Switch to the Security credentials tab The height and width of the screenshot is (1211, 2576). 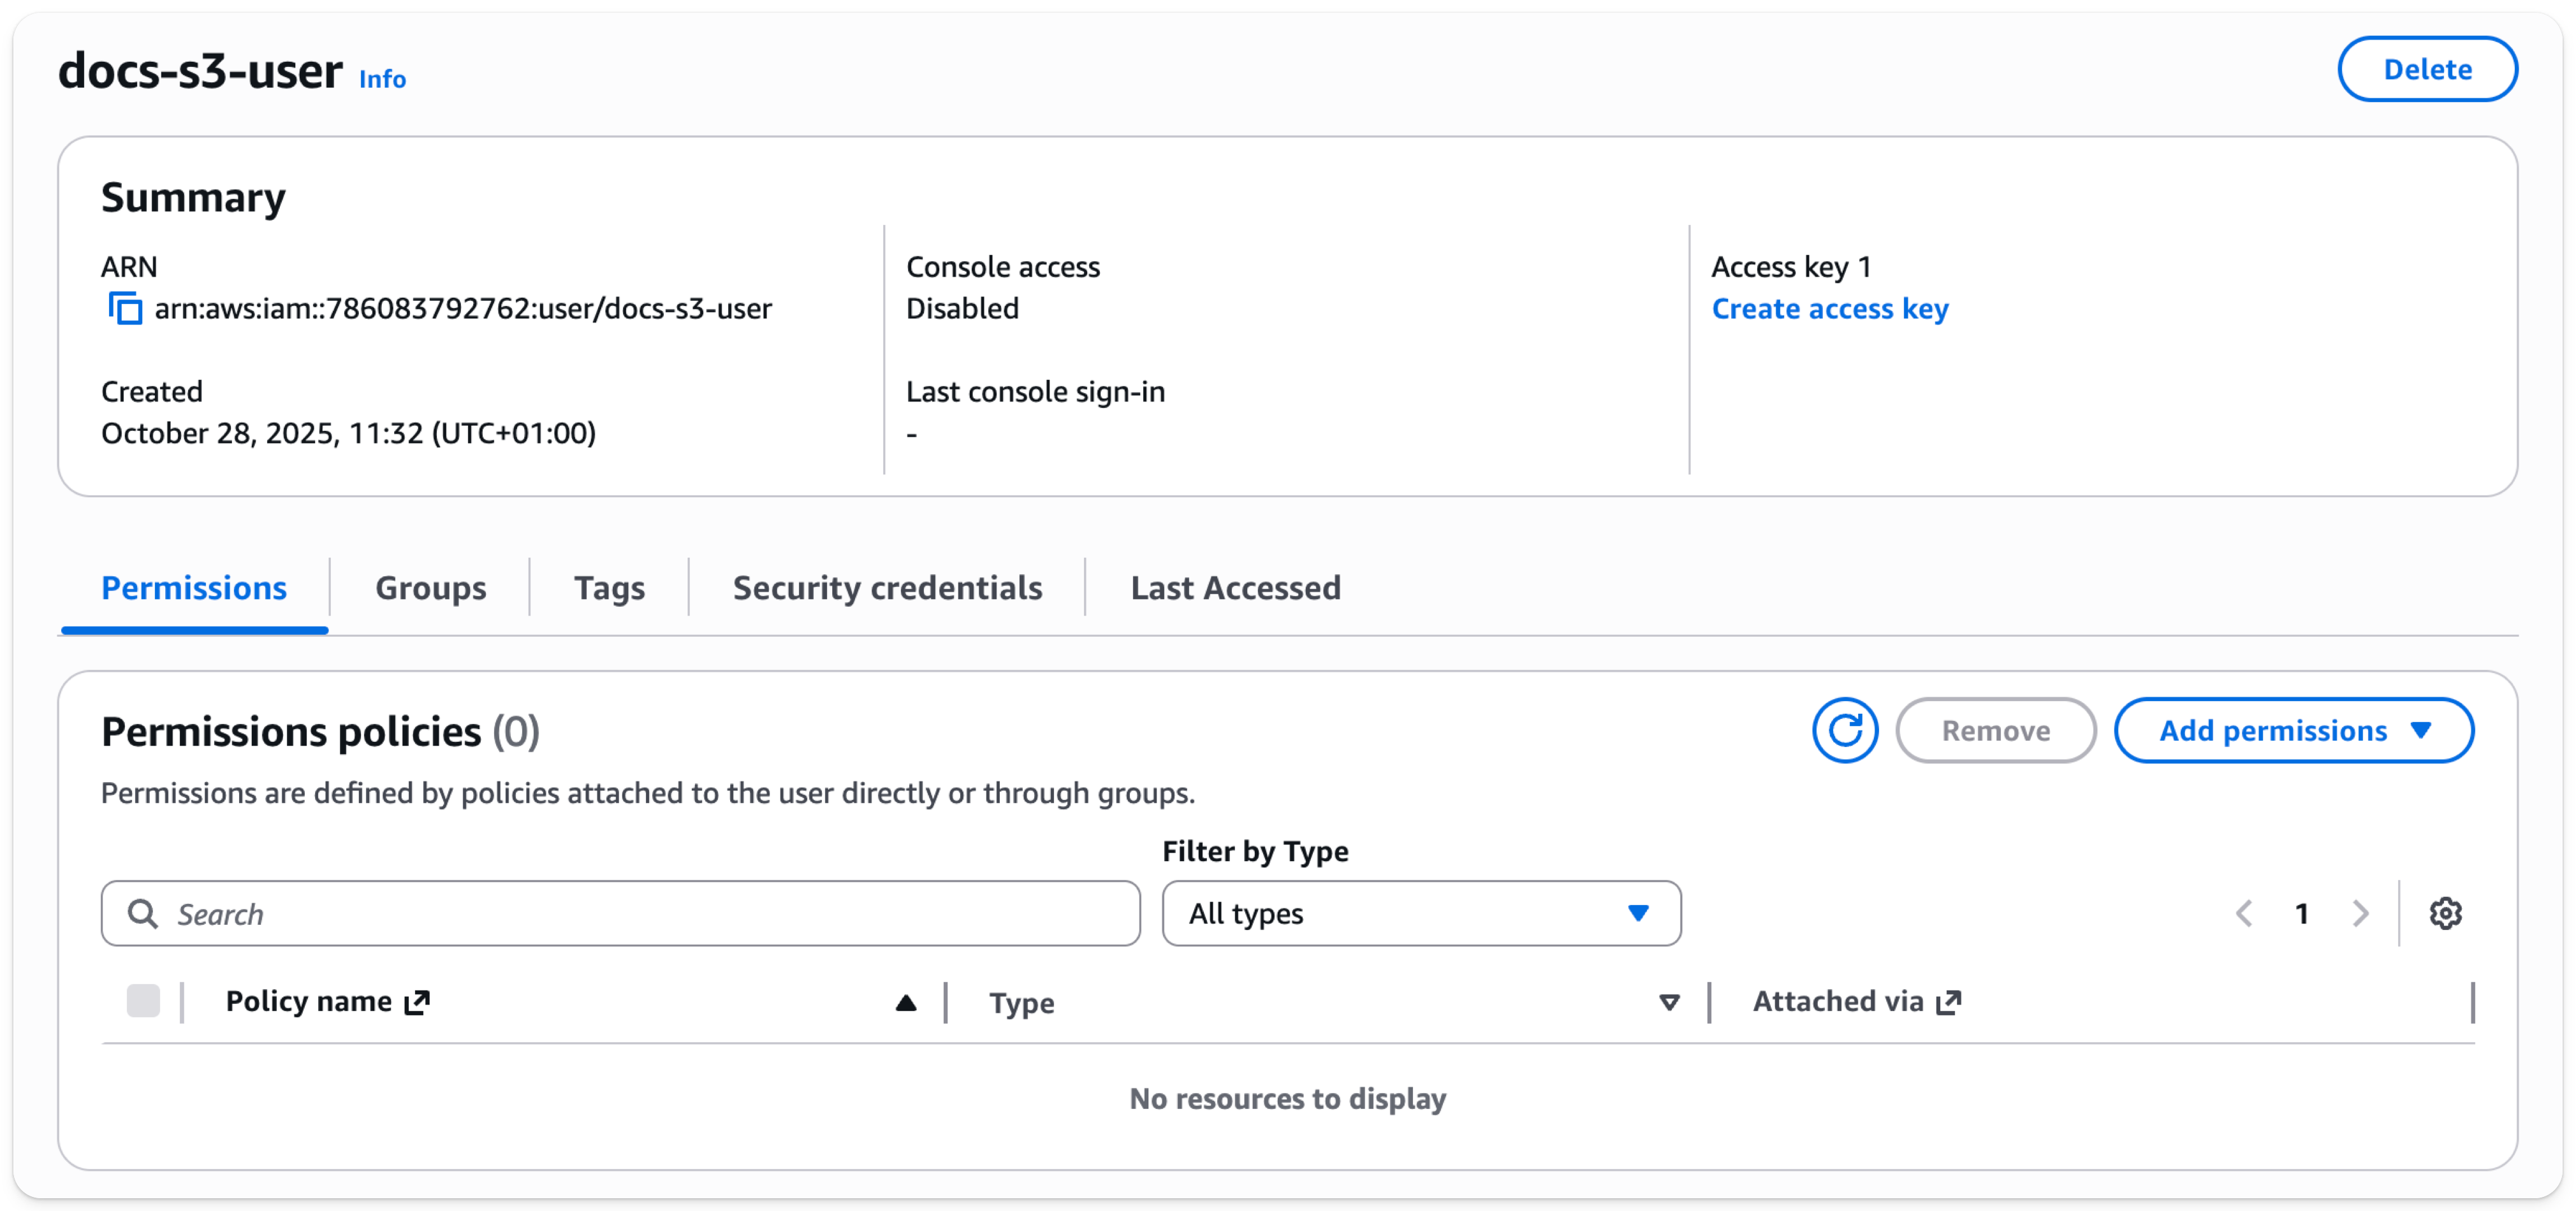(888, 588)
